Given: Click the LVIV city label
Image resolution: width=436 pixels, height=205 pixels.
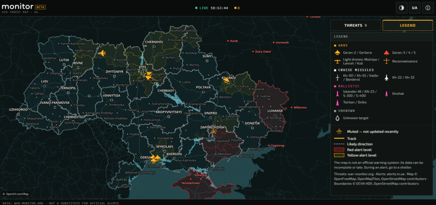Looking at the screenshot, I should [44, 81].
